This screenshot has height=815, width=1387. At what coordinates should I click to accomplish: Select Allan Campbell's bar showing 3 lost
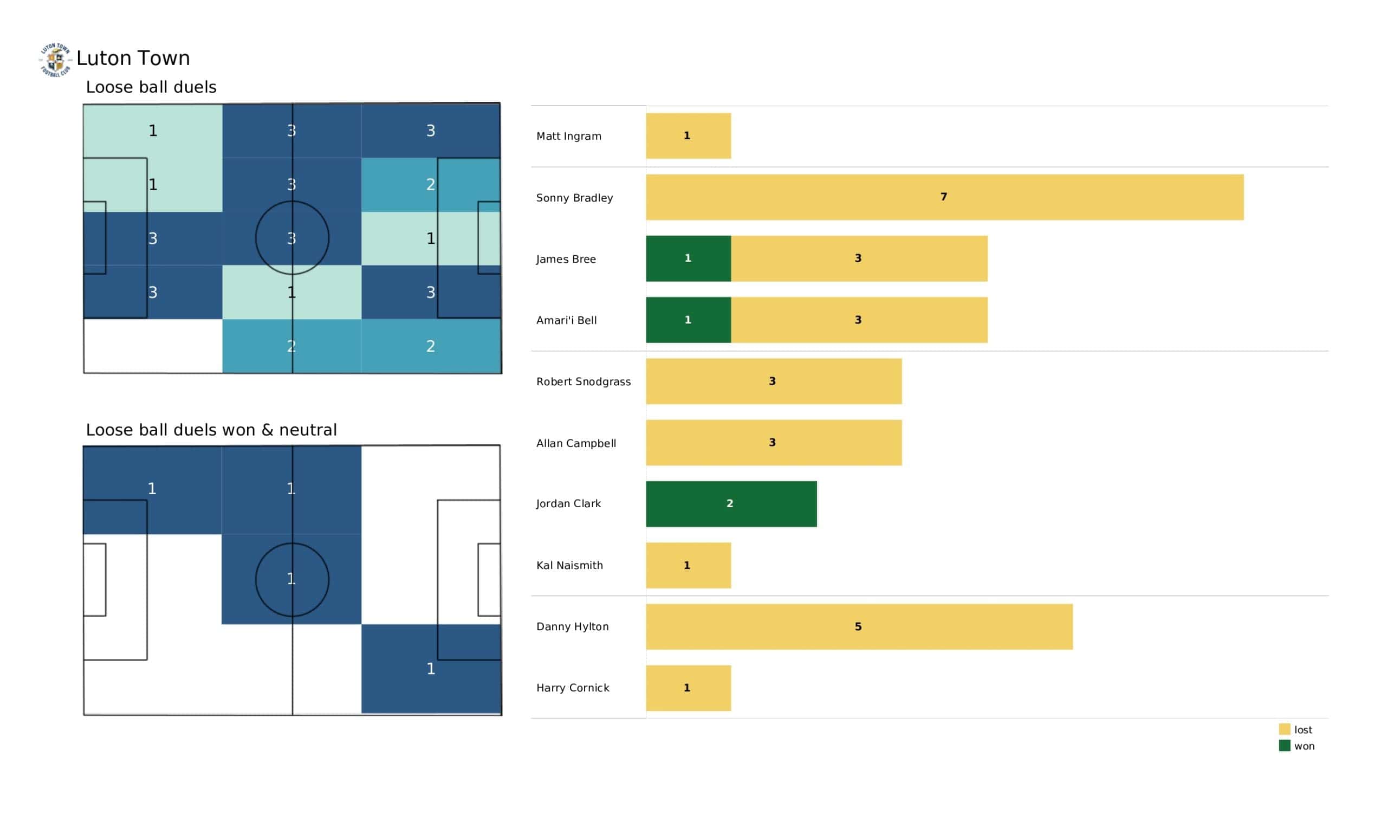tap(773, 443)
